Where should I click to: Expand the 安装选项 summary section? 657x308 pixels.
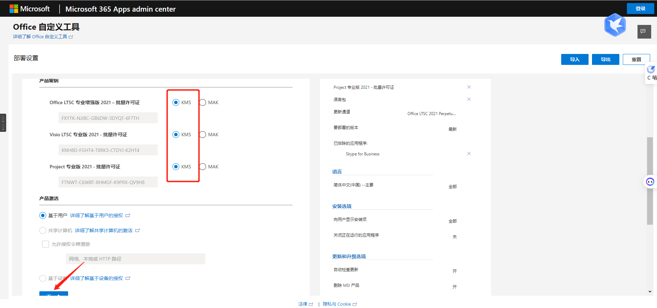[342, 206]
